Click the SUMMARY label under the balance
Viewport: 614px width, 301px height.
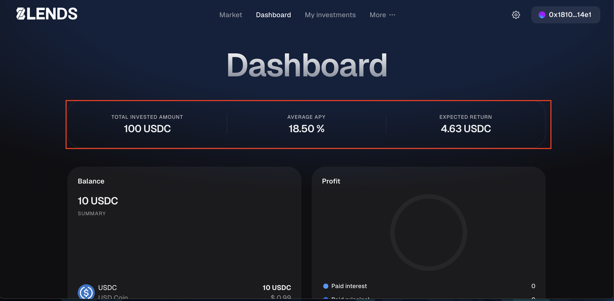click(92, 213)
